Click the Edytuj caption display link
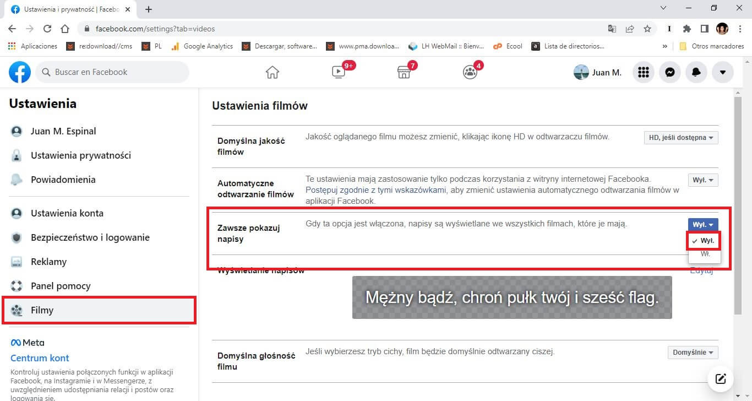This screenshot has height=401, width=752. click(701, 270)
